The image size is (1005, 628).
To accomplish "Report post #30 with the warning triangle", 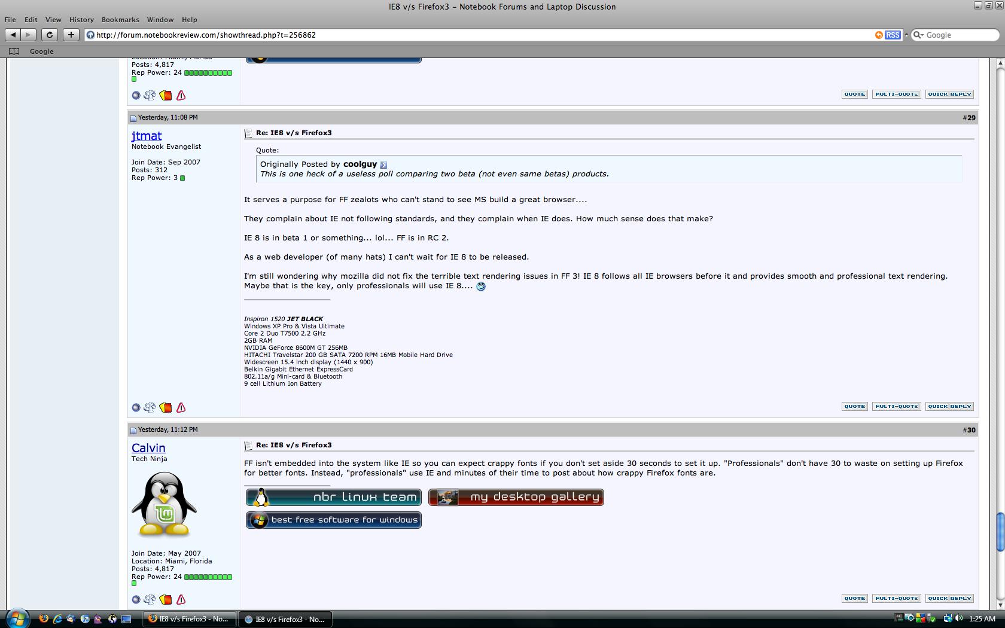I will (181, 599).
